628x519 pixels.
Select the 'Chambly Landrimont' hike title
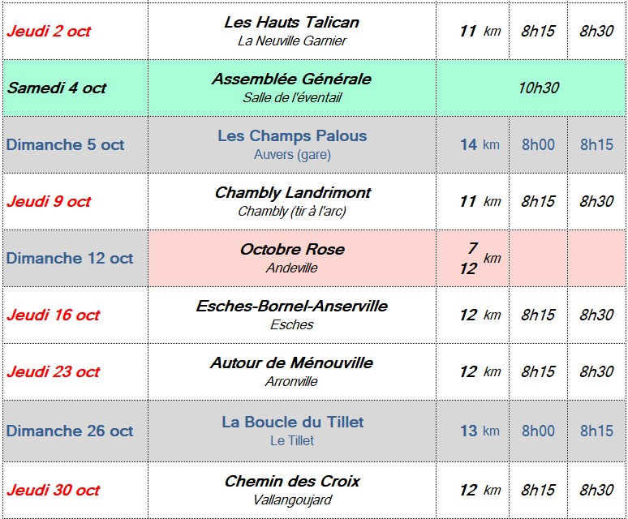292,192
